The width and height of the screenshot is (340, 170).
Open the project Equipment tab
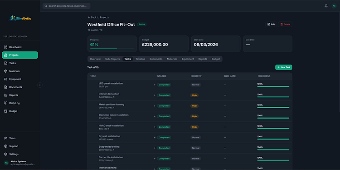click(x=188, y=59)
